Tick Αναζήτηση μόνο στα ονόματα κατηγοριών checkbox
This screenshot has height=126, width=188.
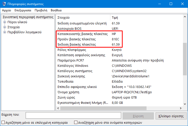[x=76, y=122]
